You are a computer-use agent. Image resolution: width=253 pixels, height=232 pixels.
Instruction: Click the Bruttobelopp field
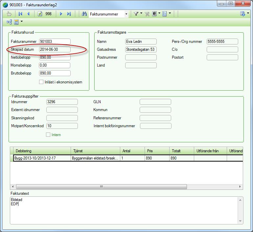(x=55, y=73)
